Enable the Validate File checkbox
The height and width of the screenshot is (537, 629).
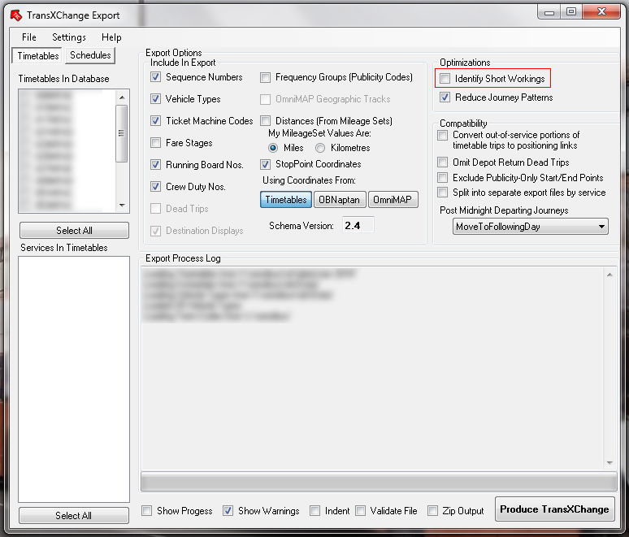361,510
